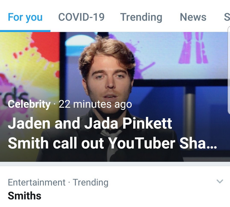This screenshot has height=207, width=230.
Task: Click the '22 minutes ago' timestamp
Action: coord(95,104)
